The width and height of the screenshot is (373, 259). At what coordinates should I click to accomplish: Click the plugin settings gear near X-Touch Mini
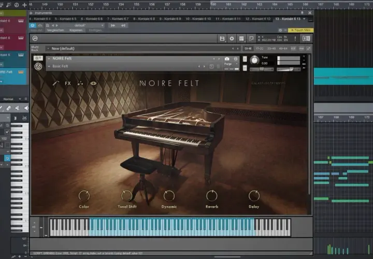click(280, 30)
